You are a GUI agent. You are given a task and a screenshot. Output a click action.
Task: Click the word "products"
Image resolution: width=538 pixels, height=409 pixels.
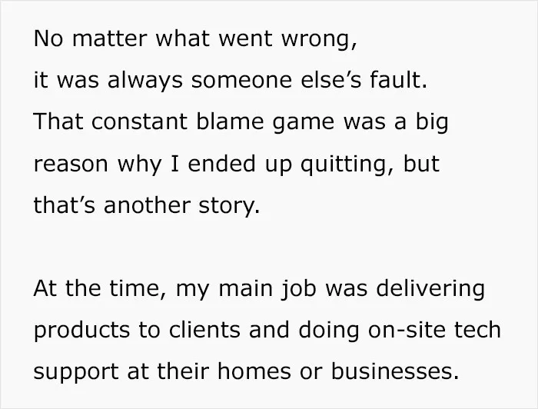81,331
